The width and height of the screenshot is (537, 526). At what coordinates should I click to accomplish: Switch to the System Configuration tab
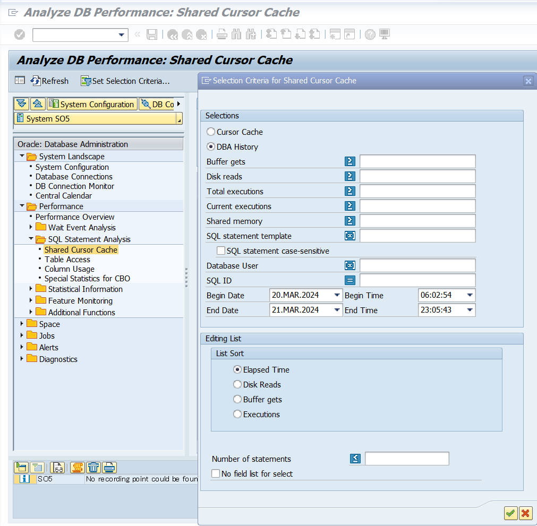tap(92, 104)
